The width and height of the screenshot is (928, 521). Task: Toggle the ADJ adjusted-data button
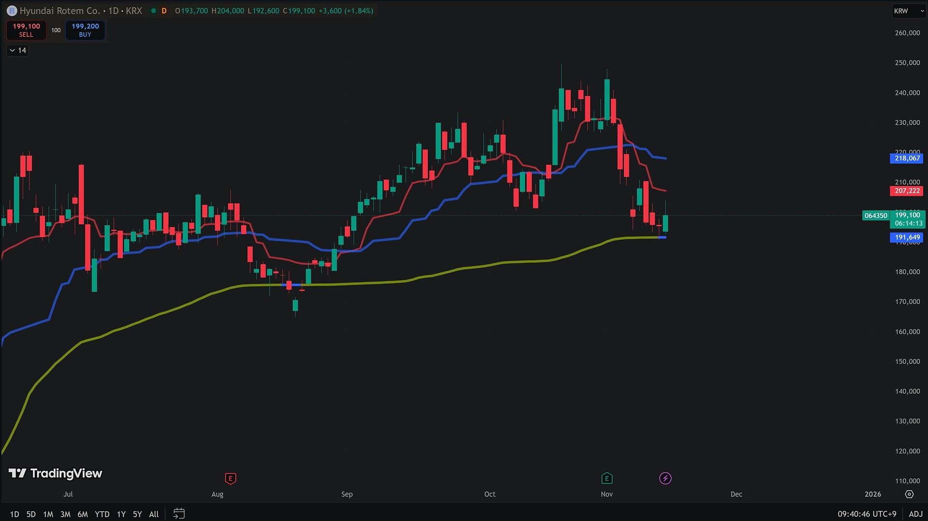tap(915, 514)
